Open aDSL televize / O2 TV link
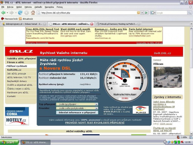The image size is (193, 145). [19, 77]
